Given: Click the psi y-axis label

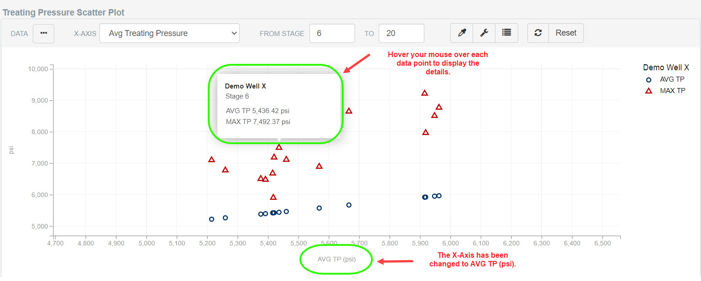Looking at the screenshot, I should pos(12,150).
